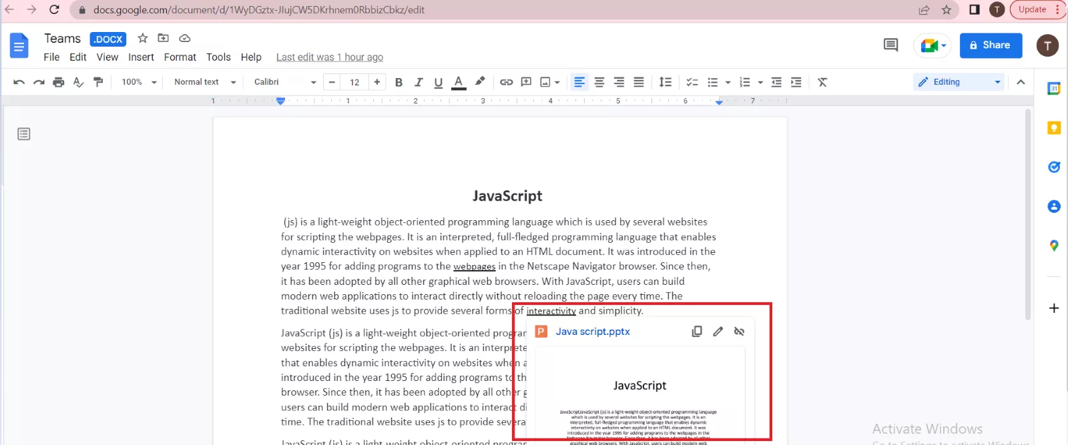The width and height of the screenshot is (1068, 445).
Task: Toggle bold formatting
Action: click(398, 82)
